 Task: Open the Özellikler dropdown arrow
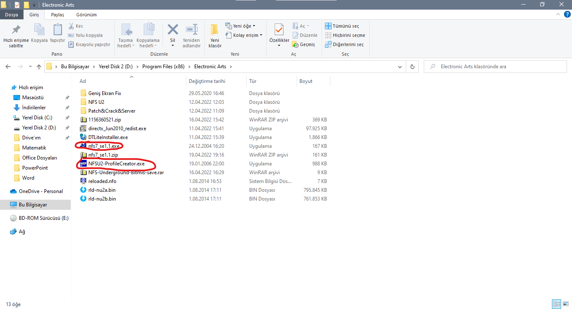279,45
